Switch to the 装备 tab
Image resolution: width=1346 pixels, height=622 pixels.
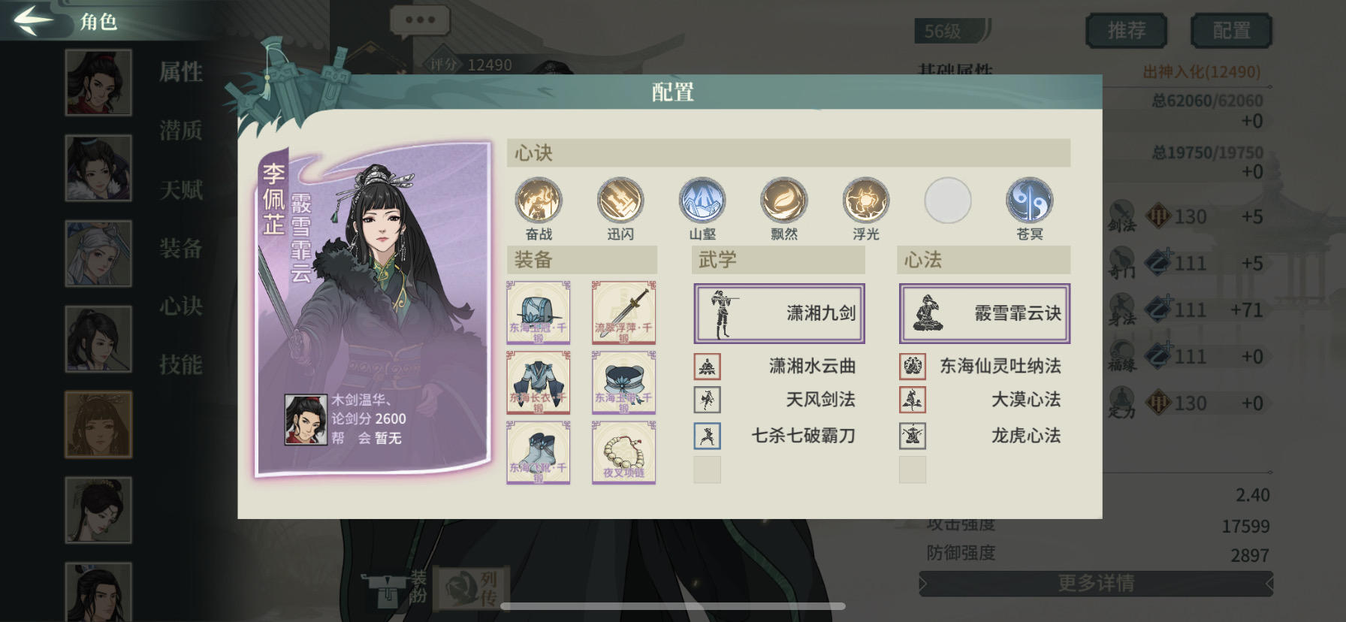tap(181, 248)
